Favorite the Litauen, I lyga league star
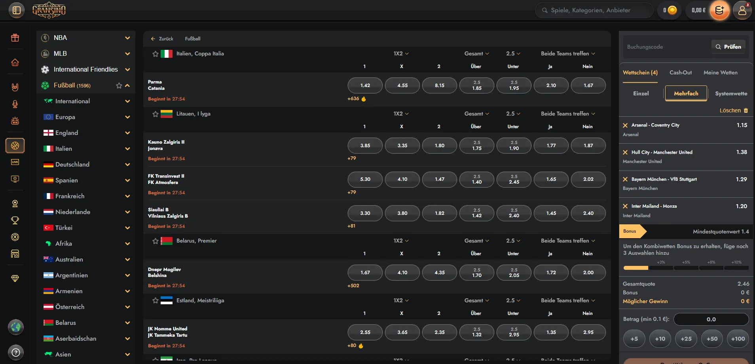The height and width of the screenshot is (364, 755). [156, 114]
